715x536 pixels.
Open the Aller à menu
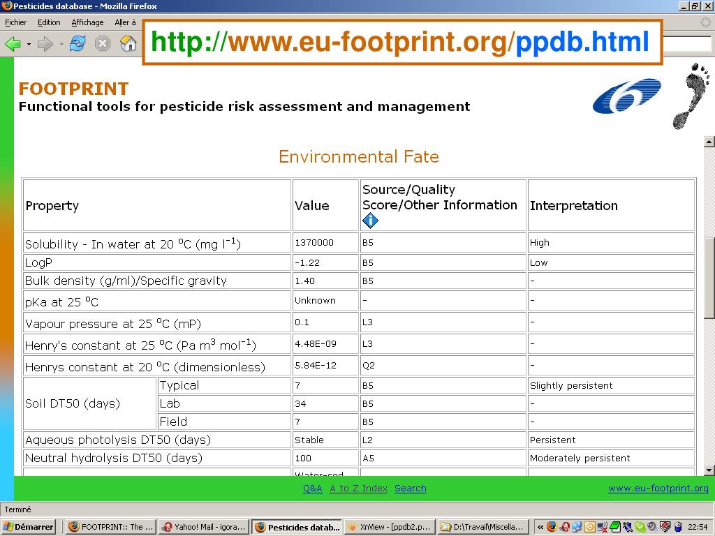click(x=125, y=22)
